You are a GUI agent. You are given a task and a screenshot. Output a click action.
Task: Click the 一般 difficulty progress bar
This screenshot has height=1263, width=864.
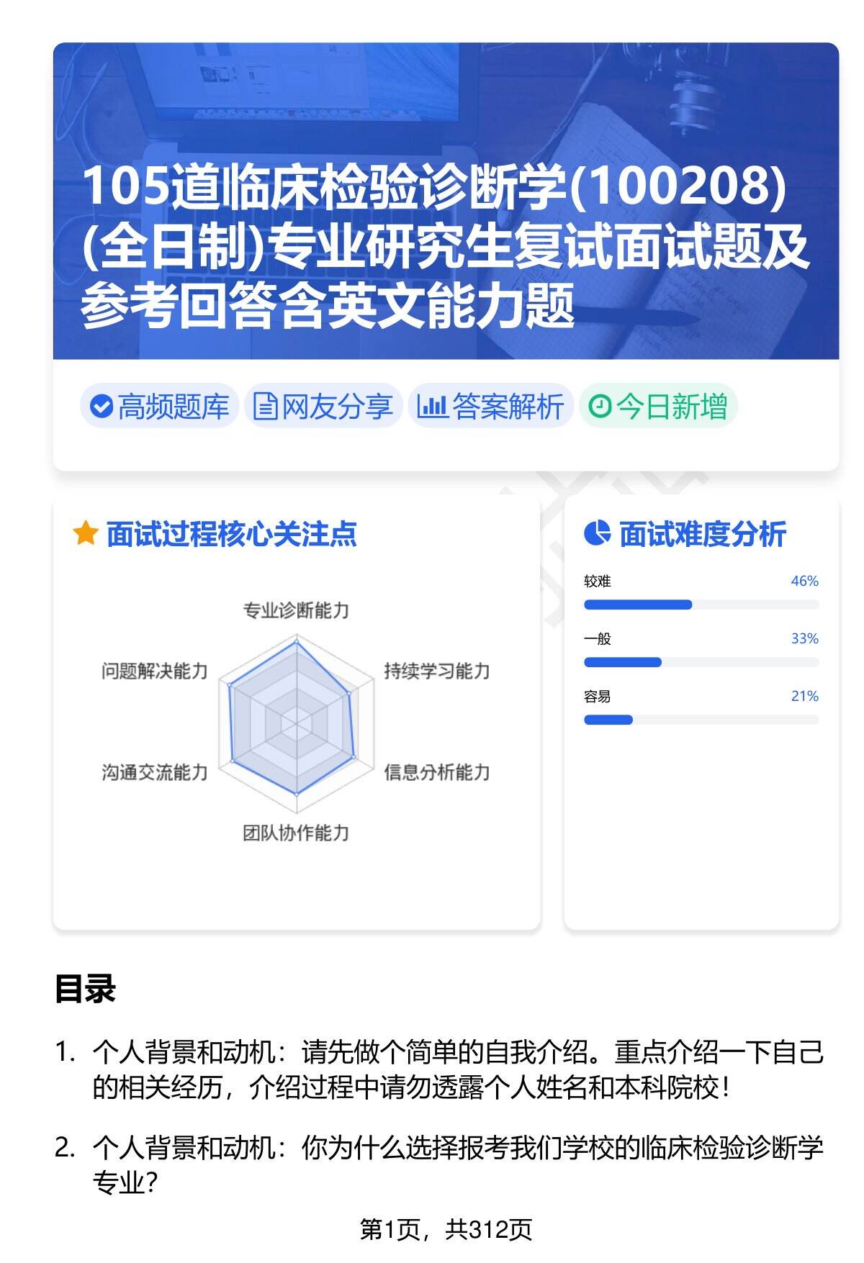pos(701,662)
